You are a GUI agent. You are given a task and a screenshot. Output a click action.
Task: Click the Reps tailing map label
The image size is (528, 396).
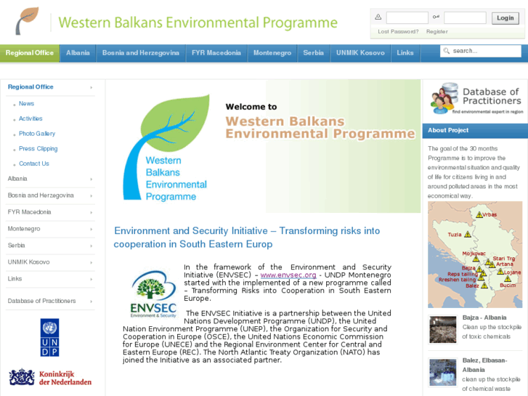click(x=463, y=274)
